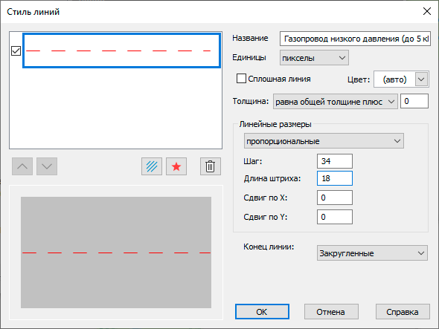Open the пропорциональные size dropdown

coord(324,141)
